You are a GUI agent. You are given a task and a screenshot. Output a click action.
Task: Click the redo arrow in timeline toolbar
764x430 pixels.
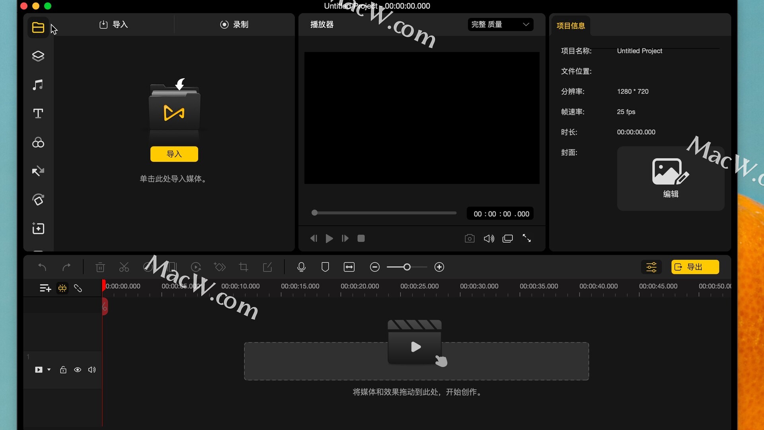(x=66, y=267)
